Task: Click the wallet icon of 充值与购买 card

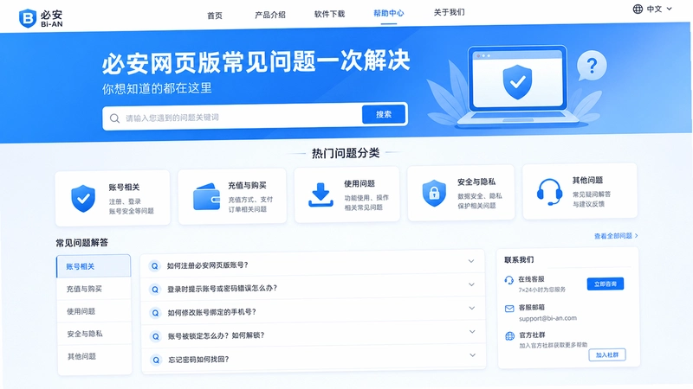Action: [206, 197]
